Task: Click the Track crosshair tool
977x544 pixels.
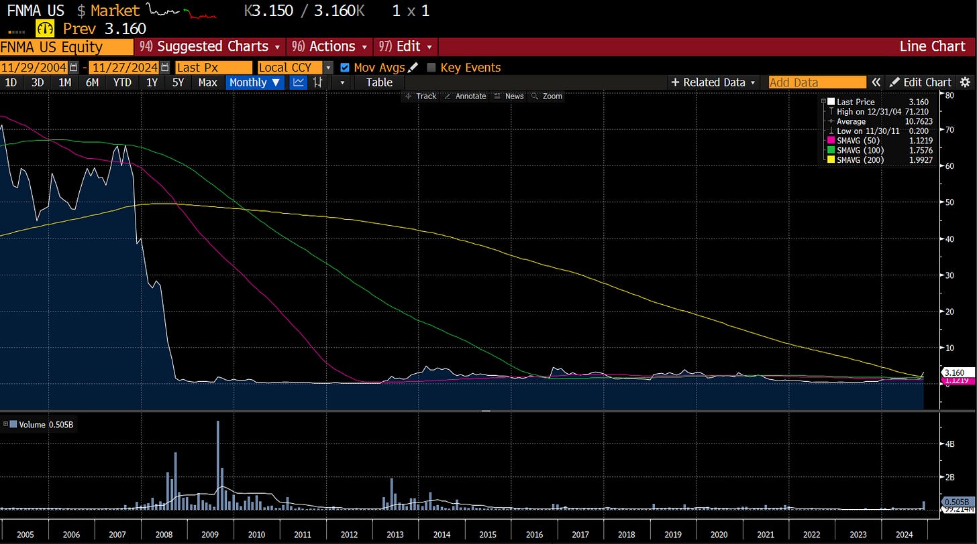Action: click(x=421, y=96)
